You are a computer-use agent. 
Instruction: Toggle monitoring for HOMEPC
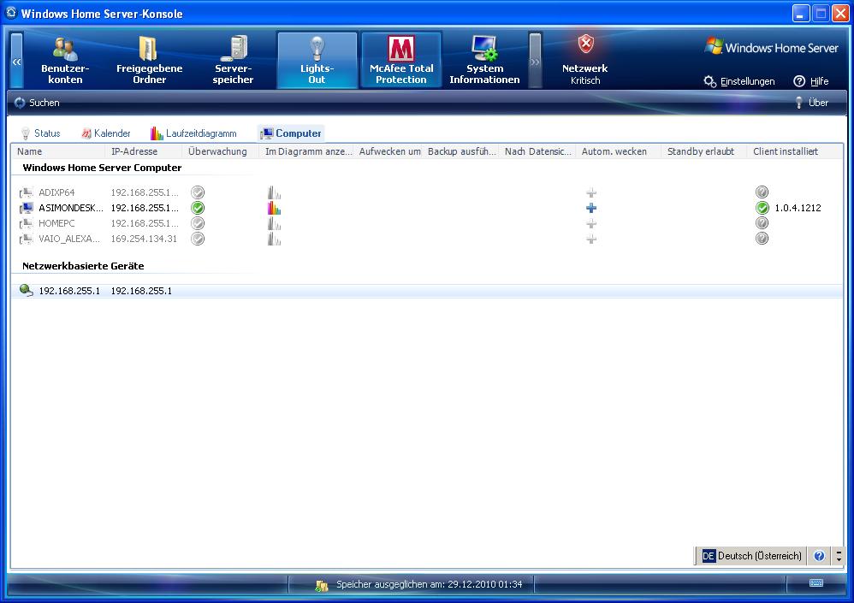(198, 223)
